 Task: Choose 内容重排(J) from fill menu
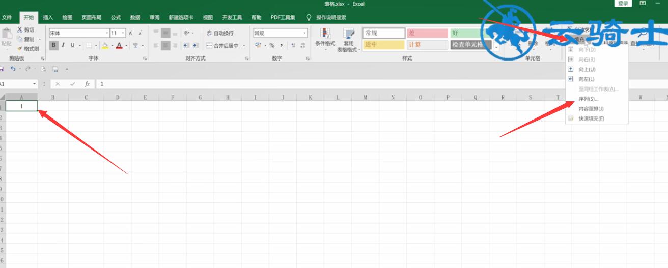click(x=597, y=109)
